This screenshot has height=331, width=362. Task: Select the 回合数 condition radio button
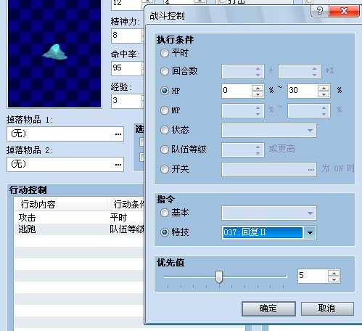point(165,71)
